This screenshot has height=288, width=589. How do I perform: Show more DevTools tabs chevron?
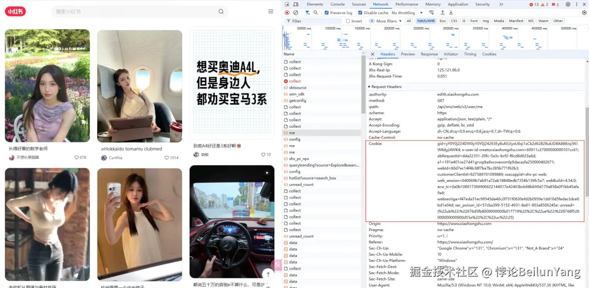(x=501, y=4)
